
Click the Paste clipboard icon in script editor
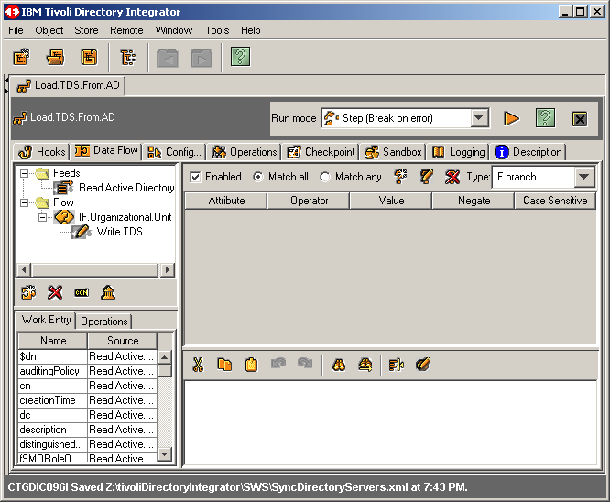pyautogui.click(x=251, y=365)
